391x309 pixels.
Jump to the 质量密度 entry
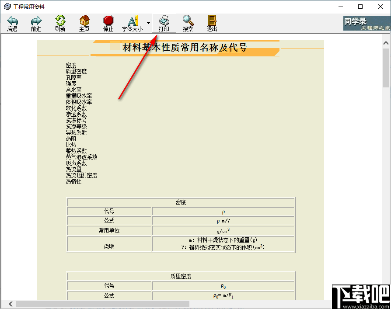(76, 71)
